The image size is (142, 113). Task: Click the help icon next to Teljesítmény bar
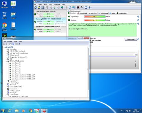pyautogui.click(x=138, y=16)
